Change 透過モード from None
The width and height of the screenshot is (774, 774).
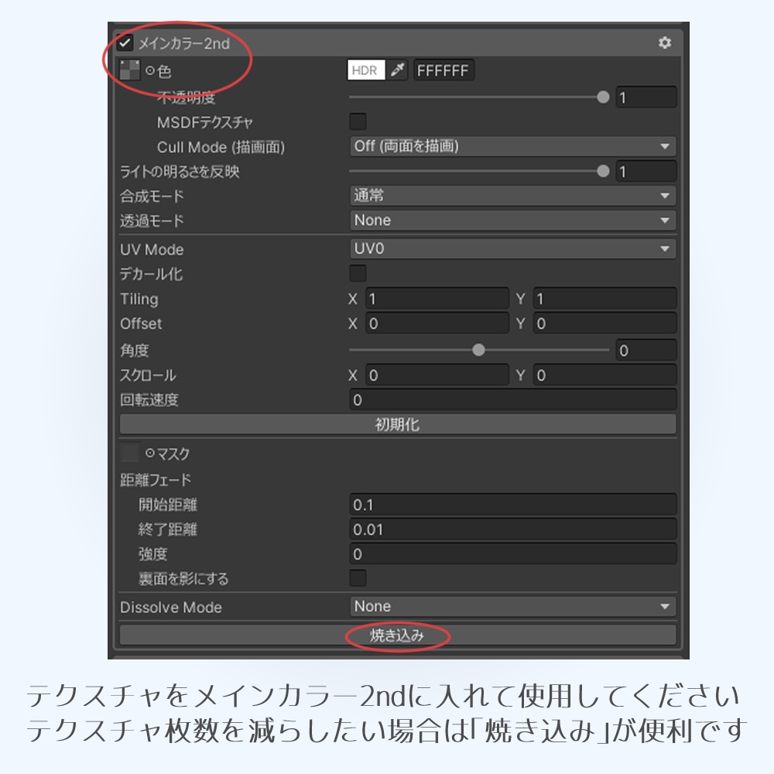coord(512,221)
